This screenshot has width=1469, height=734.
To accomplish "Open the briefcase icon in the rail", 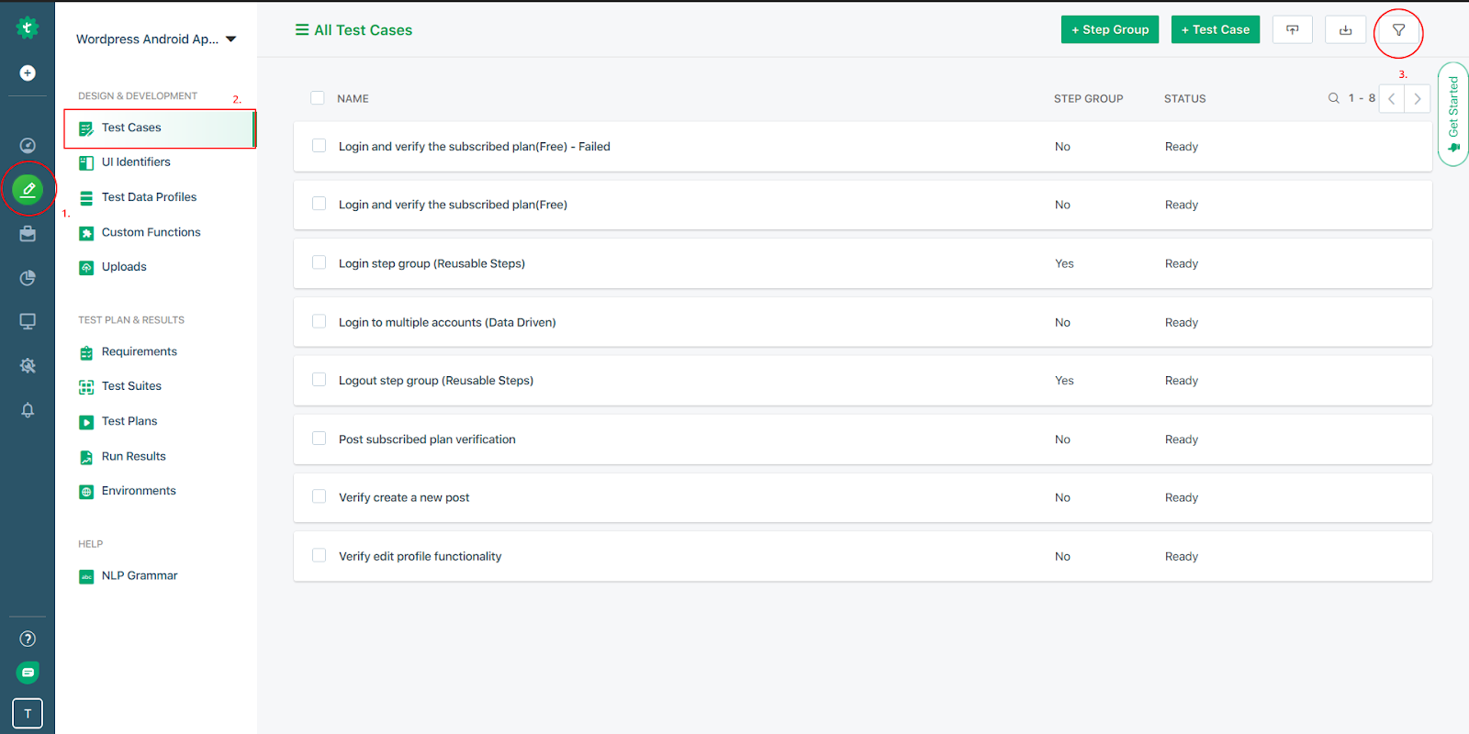I will pyautogui.click(x=28, y=234).
